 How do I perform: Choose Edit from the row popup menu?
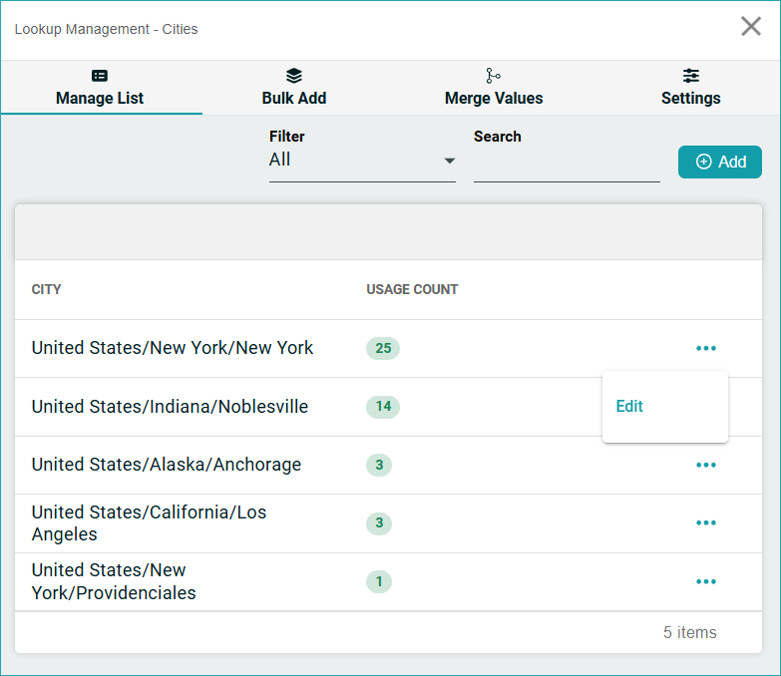629,406
